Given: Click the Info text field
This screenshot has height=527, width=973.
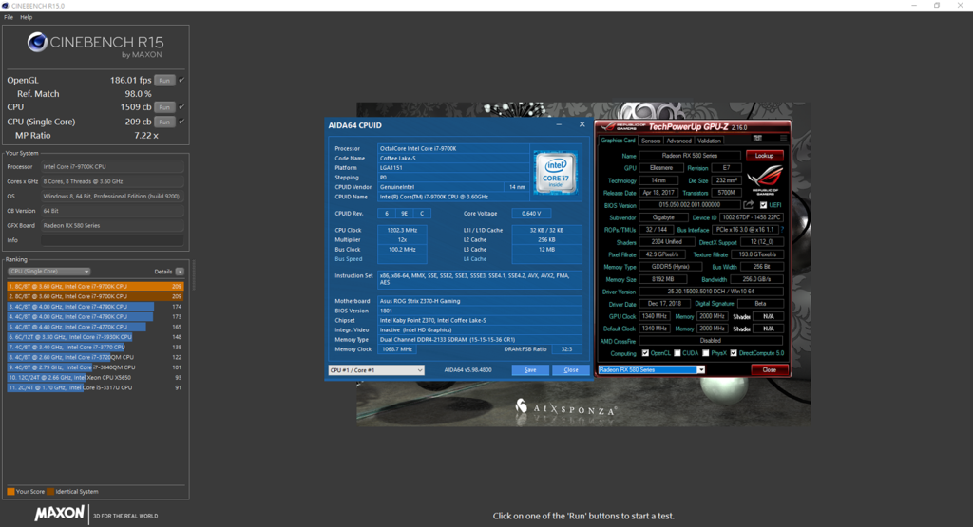Looking at the screenshot, I should [x=112, y=240].
